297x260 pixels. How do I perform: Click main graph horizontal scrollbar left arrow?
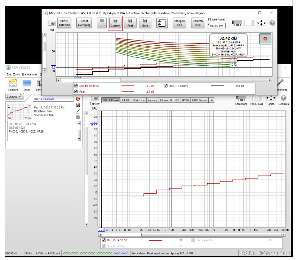tap(101, 235)
